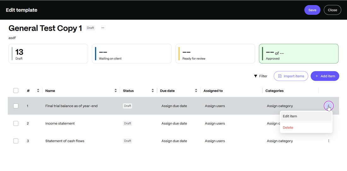This screenshot has height=171, width=347.
Task: Open Assign users for Statement of cash flows
Action: [x=215, y=141]
